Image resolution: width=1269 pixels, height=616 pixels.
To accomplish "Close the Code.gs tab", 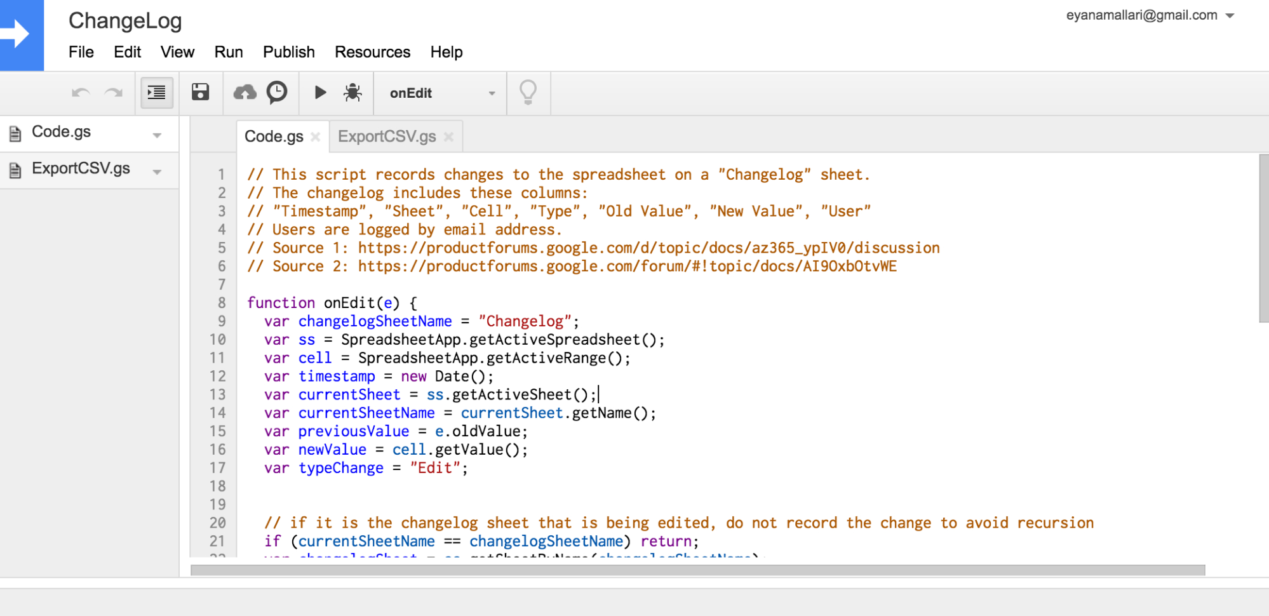I will coord(316,136).
